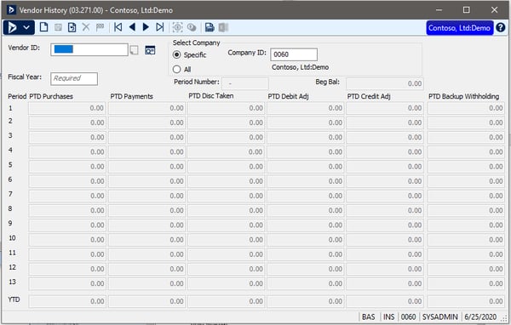The height and width of the screenshot is (325, 511).
Task: Close the Vendor History window
Action: coord(494,10)
